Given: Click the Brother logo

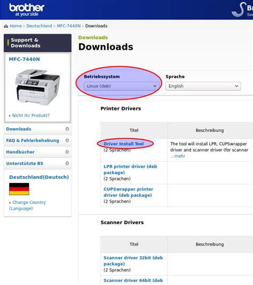Looking at the screenshot, I should coord(27,10).
